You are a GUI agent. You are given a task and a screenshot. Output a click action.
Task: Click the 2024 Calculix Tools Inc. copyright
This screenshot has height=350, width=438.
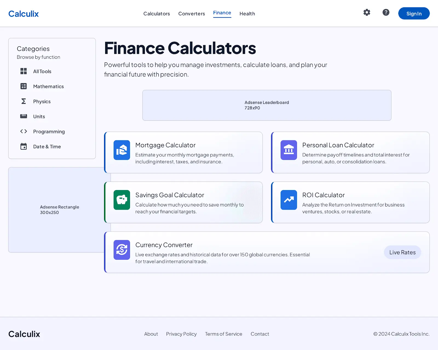tap(402, 334)
